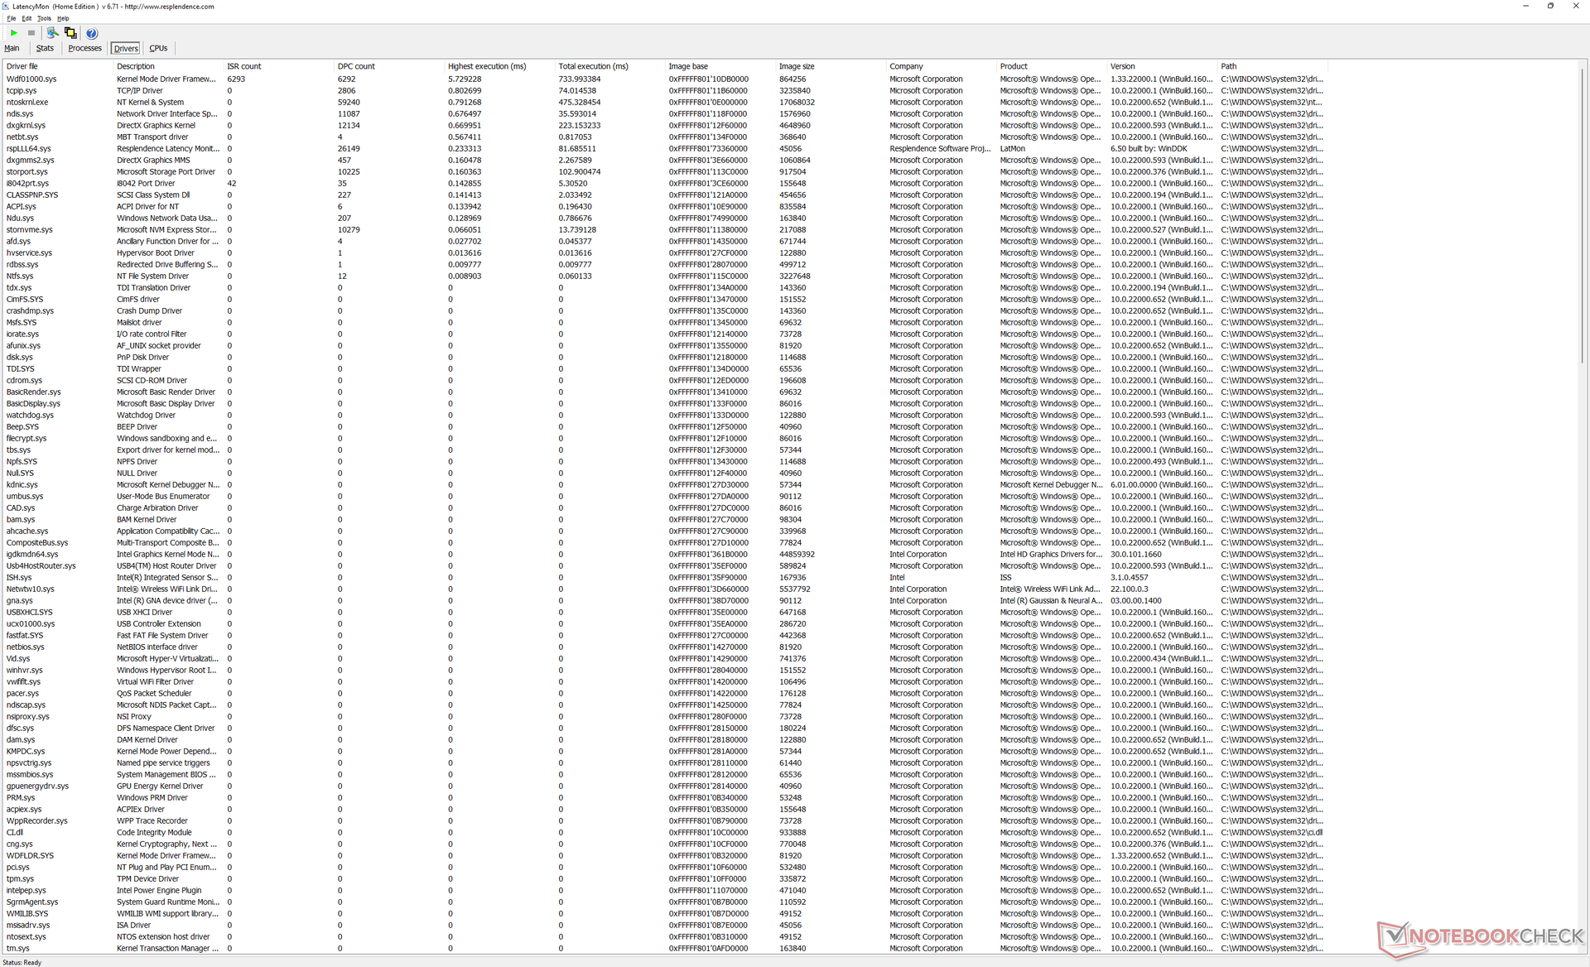Select the Wdf01000.sys driver row

click(31, 79)
